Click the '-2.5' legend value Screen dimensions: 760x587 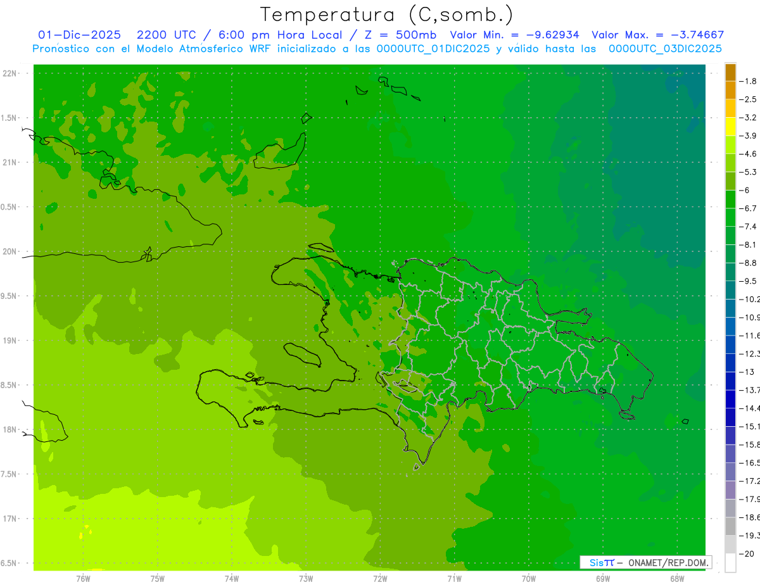click(748, 99)
